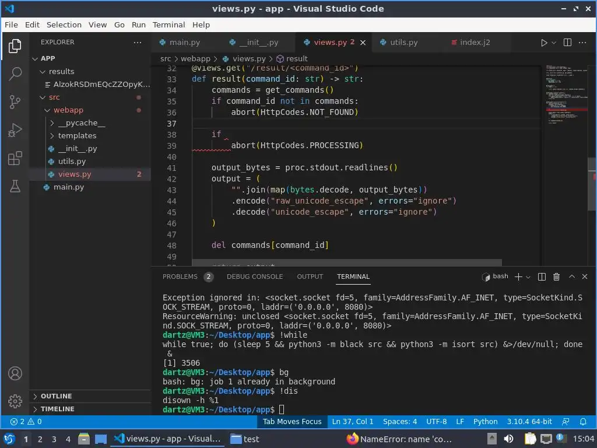Split the terminal panel

click(x=542, y=277)
